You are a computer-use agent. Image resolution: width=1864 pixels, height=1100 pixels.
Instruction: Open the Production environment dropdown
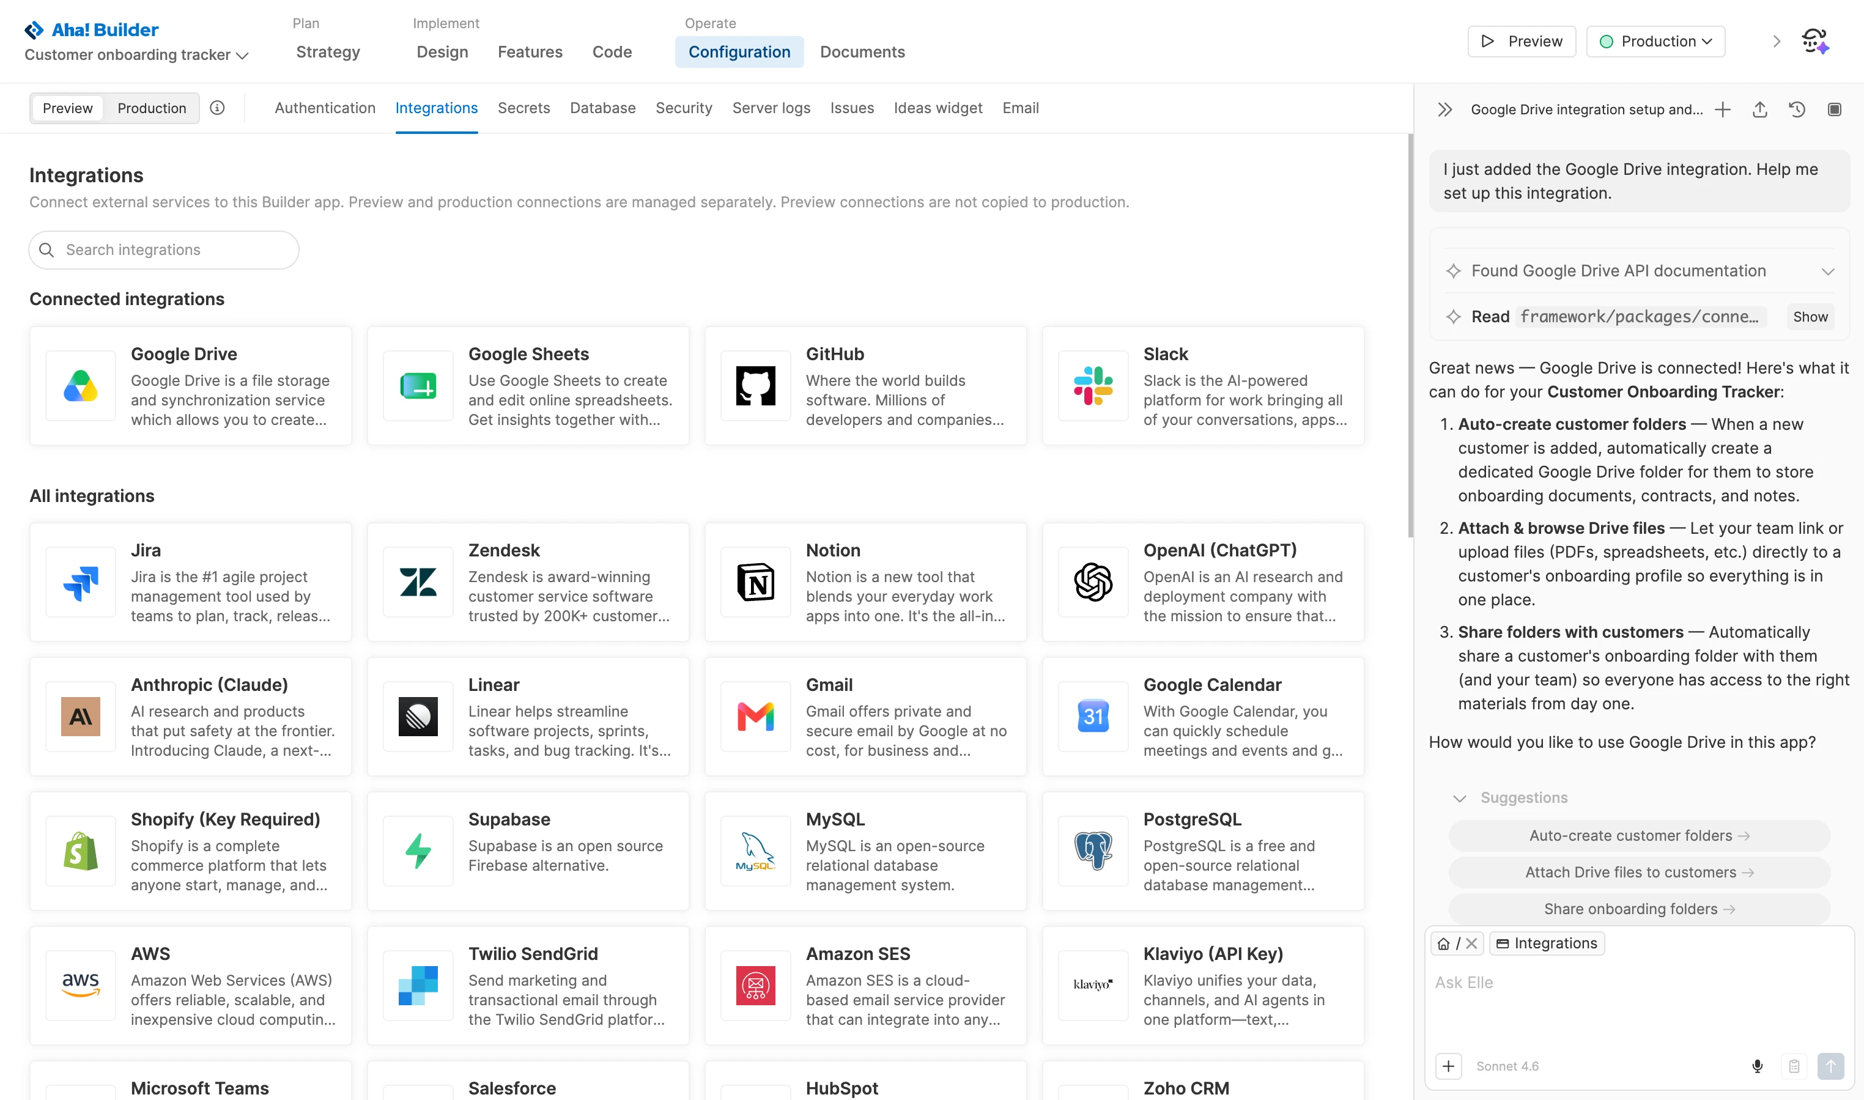1655,42
